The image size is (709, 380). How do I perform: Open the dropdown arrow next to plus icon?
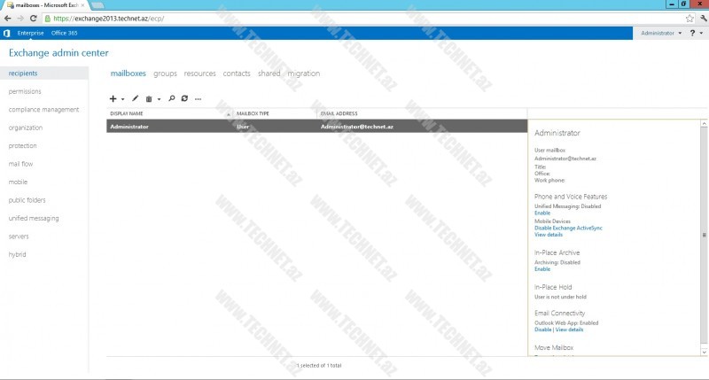[122, 99]
